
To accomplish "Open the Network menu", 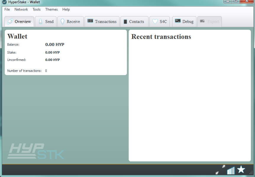I will [21, 9].
